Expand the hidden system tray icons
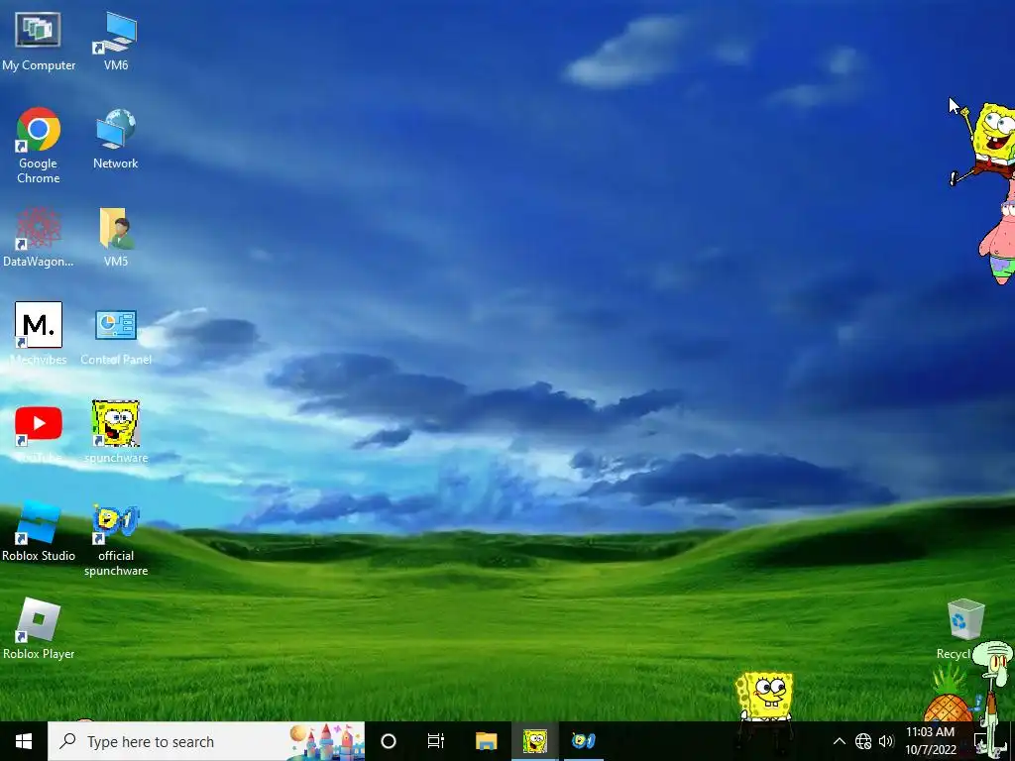The width and height of the screenshot is (1015, 761). coord(839,741)
